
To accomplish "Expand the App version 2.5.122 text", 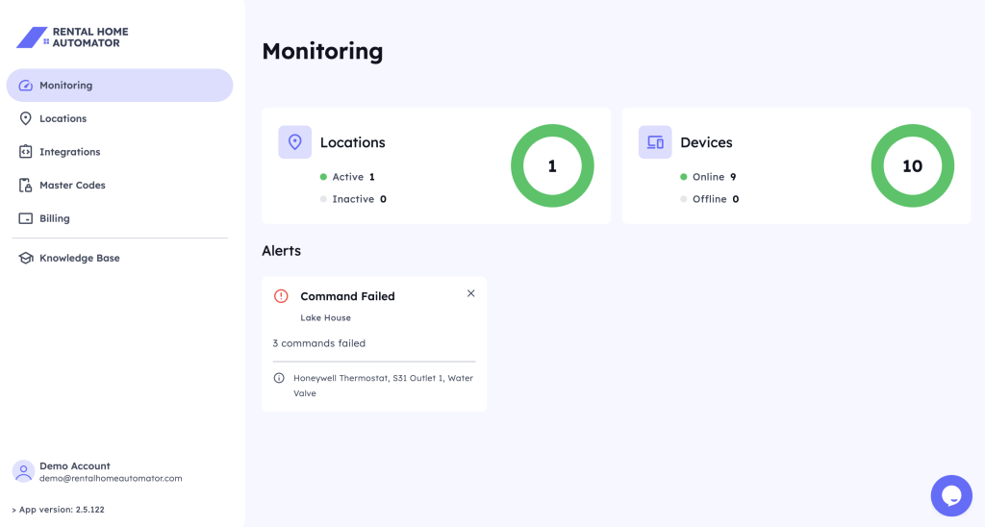I will (59, 510).
